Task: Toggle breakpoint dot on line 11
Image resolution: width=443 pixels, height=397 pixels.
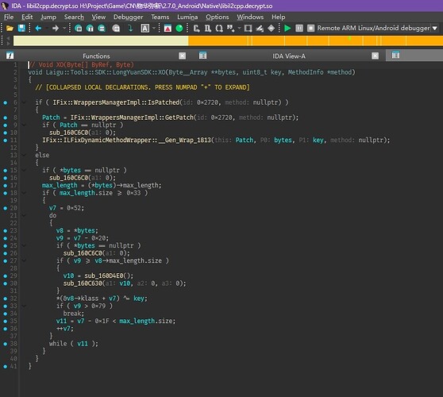Action: 6,141
